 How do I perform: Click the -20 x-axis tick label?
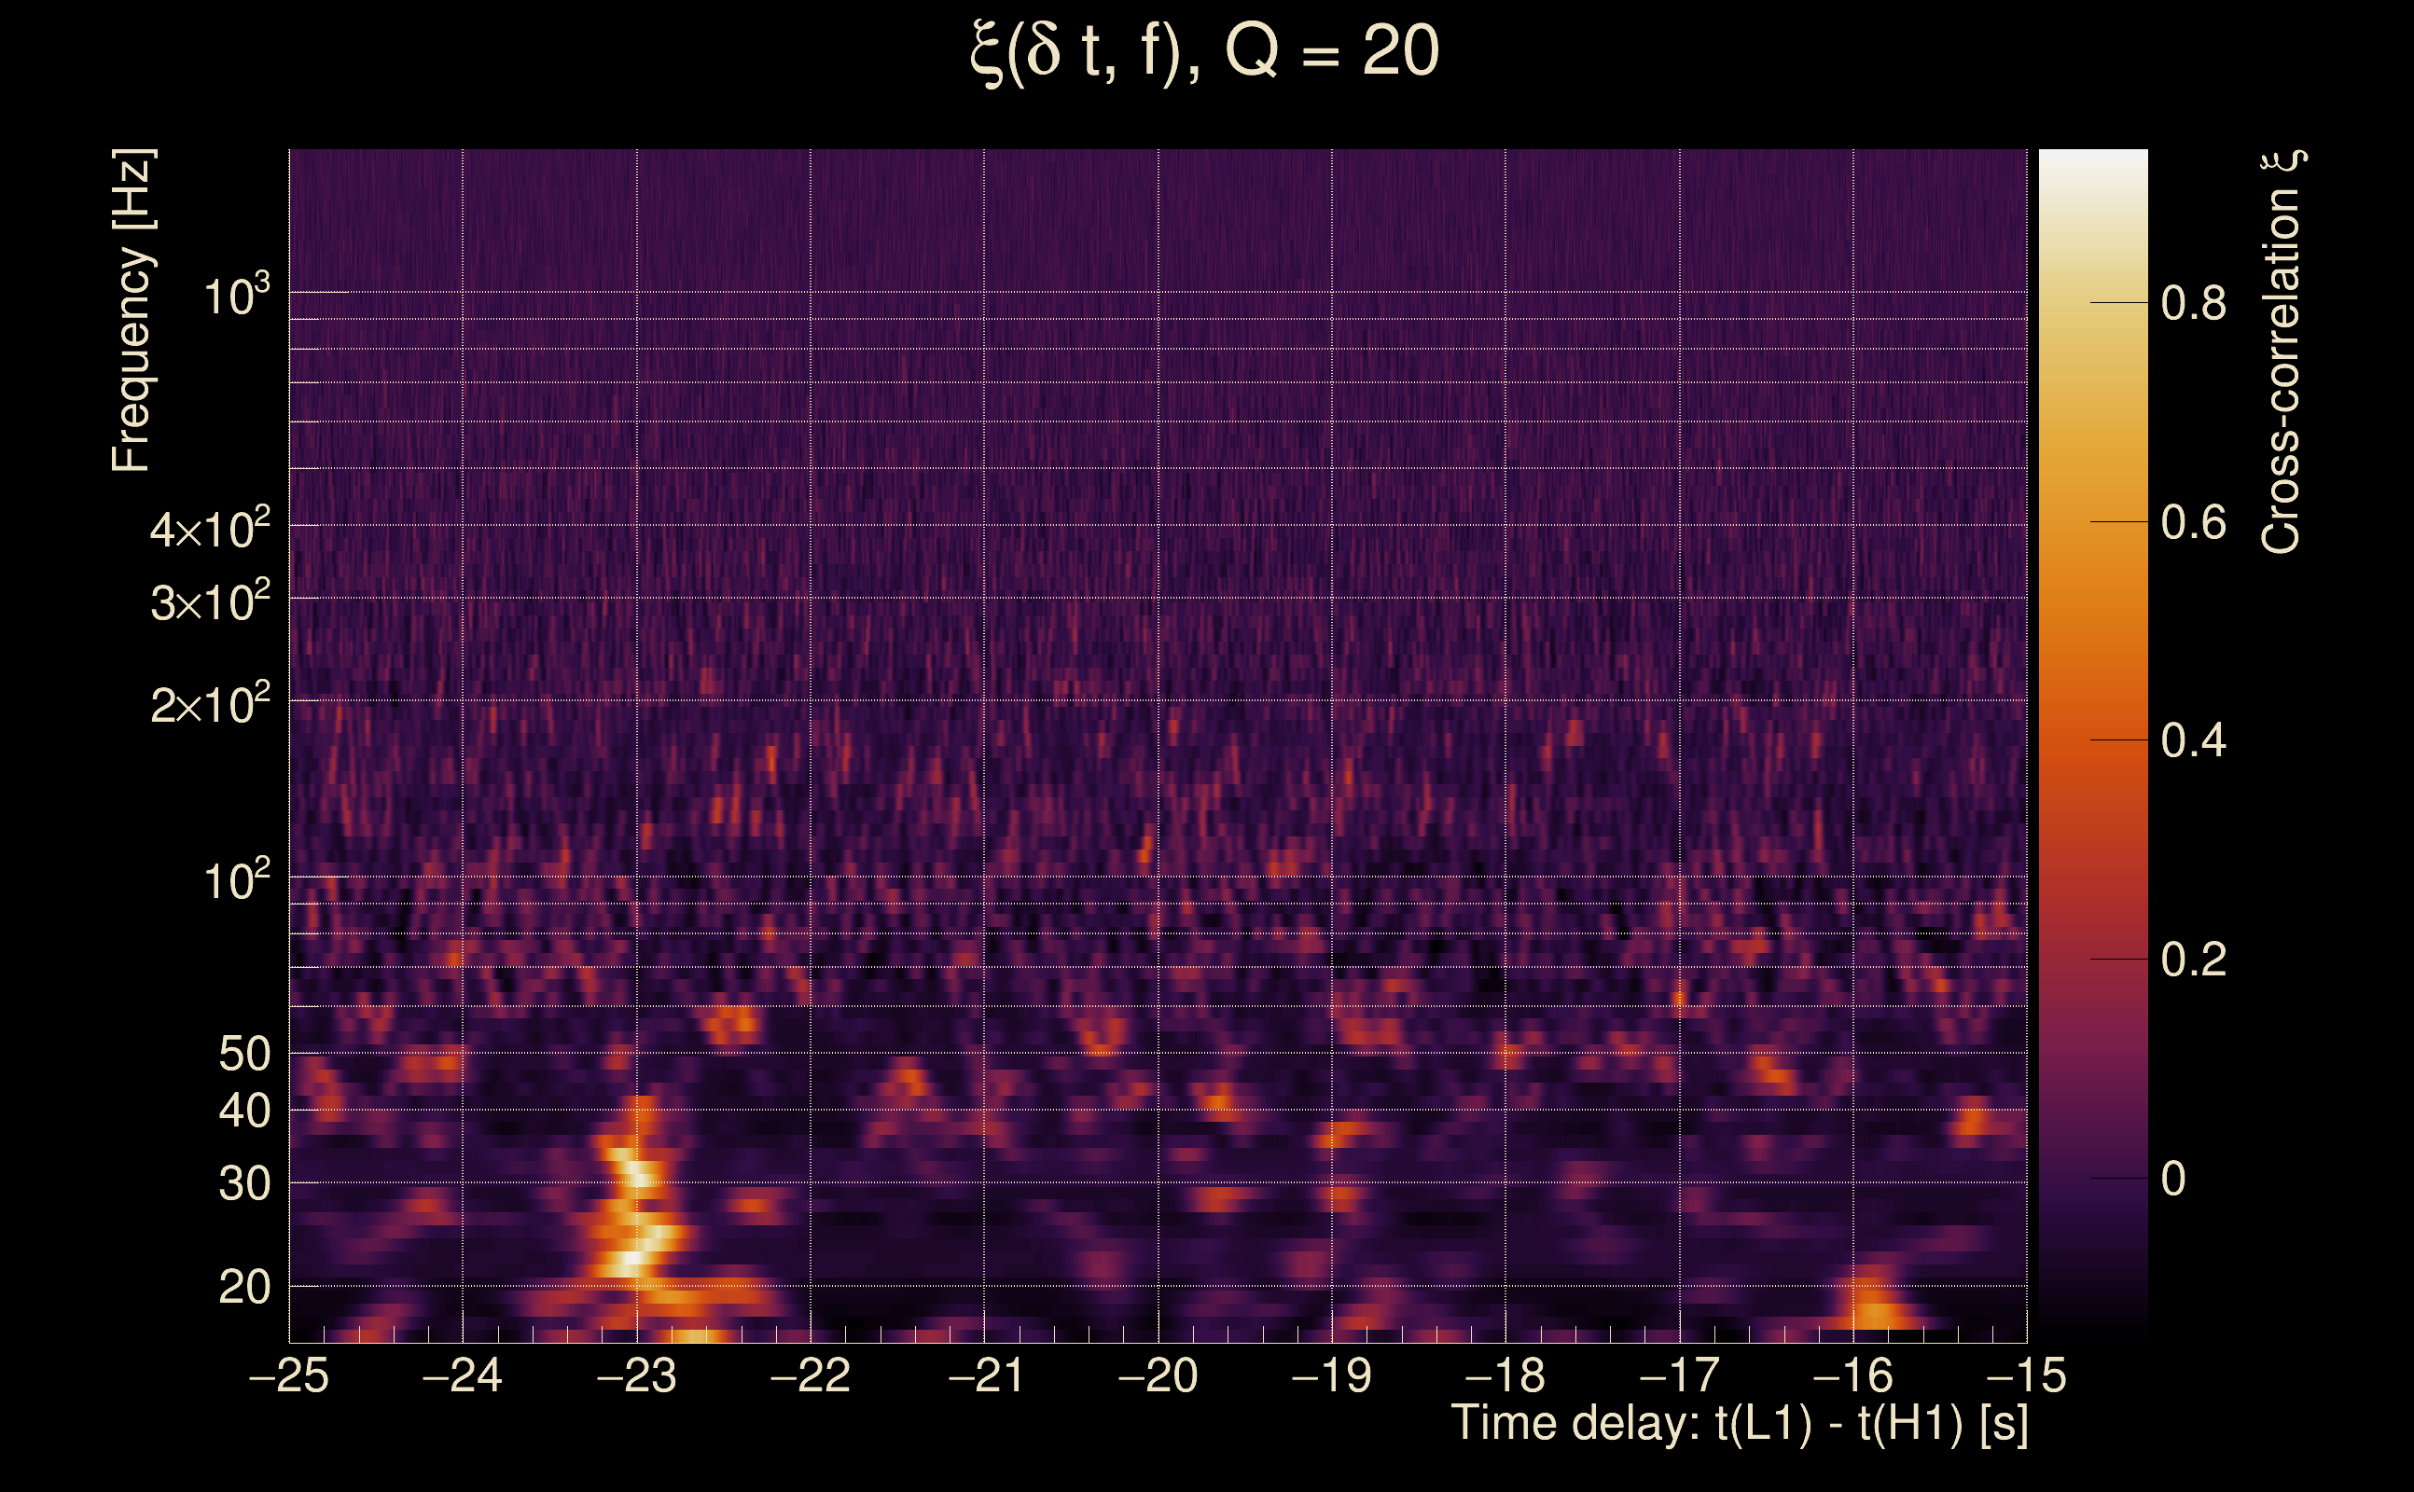[x=1158, y=1375]
